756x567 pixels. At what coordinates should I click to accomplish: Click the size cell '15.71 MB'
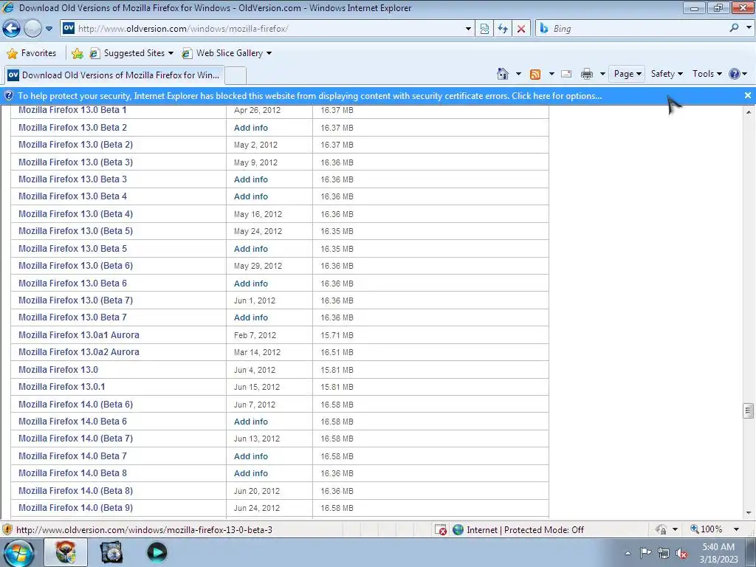(337, 335)
